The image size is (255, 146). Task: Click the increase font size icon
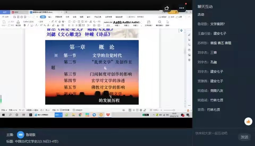point(53,21)
